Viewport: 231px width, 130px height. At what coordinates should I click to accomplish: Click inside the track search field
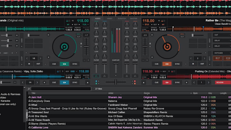[x=61, y=89]
